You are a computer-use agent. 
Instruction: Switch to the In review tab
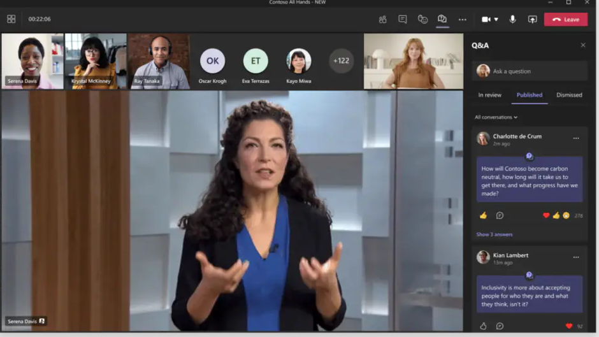tap(490, 95)
